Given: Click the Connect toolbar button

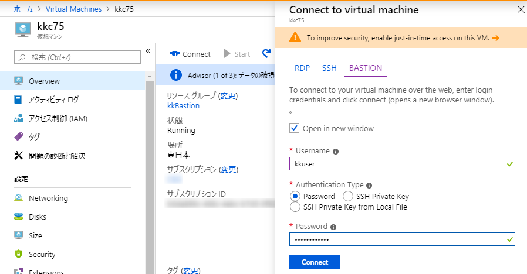Looking at the screenshot, I should tap(190, 54).
